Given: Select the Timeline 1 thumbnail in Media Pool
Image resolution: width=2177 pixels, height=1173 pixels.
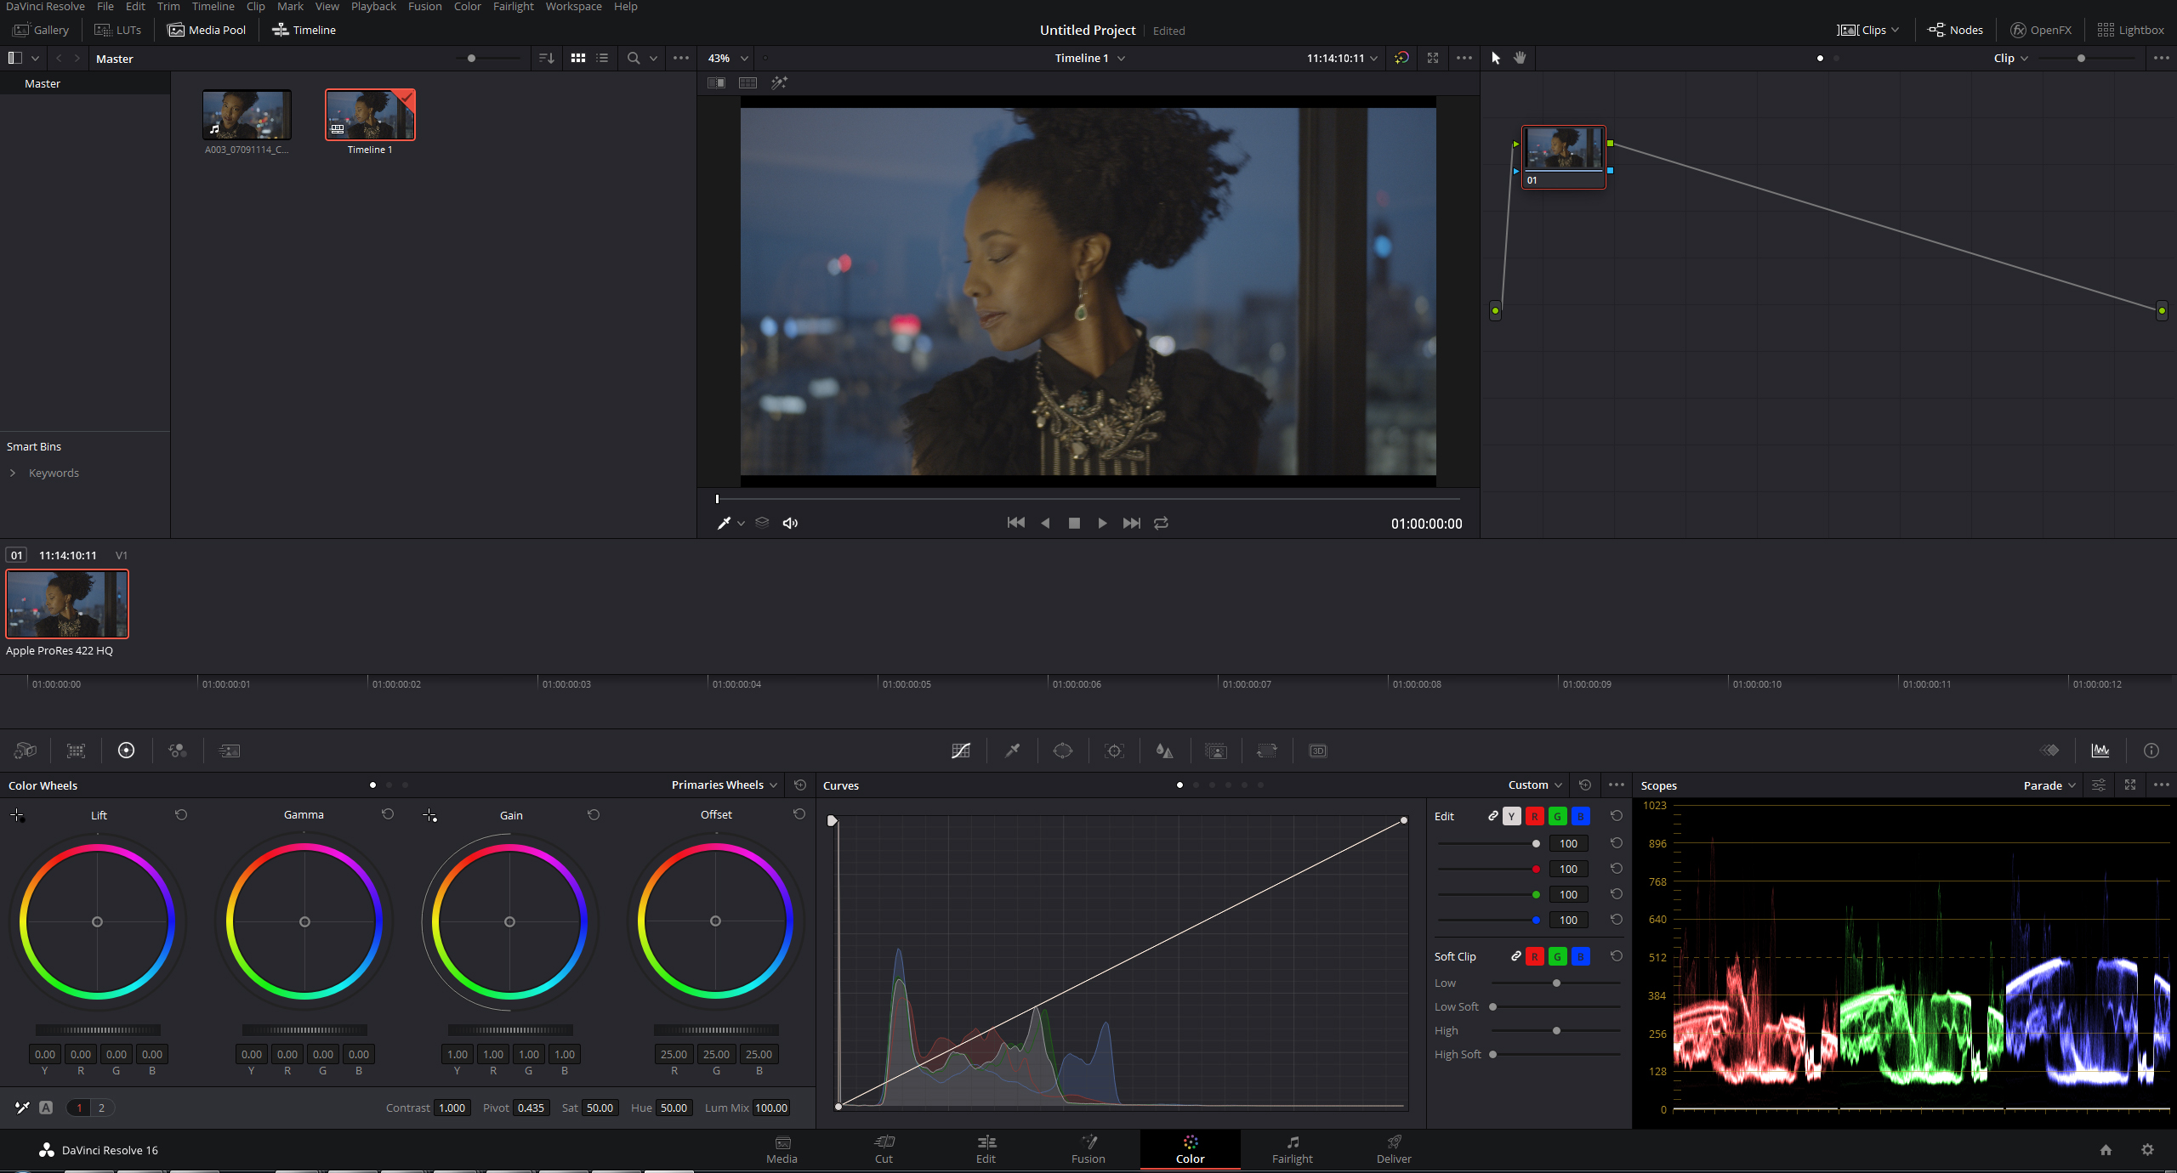Looking at the screenshot, I should click(x=370, y=115).
